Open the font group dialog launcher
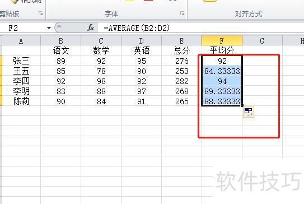The image size is (304, 204). 182,13
